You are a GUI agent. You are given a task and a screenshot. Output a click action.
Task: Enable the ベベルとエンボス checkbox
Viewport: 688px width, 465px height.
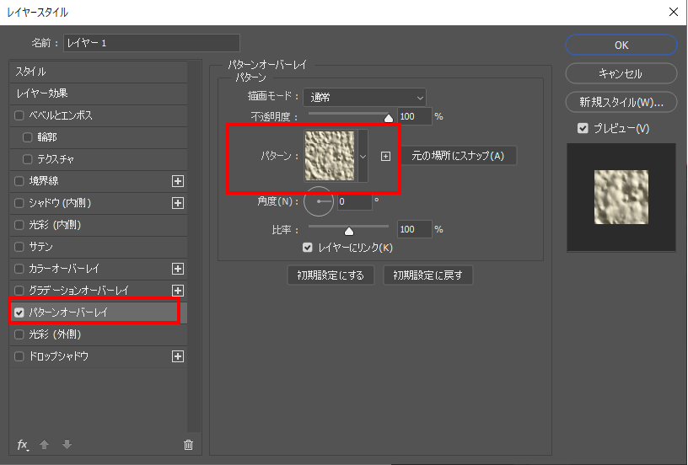pyautogui.click(x=19, y=115)
